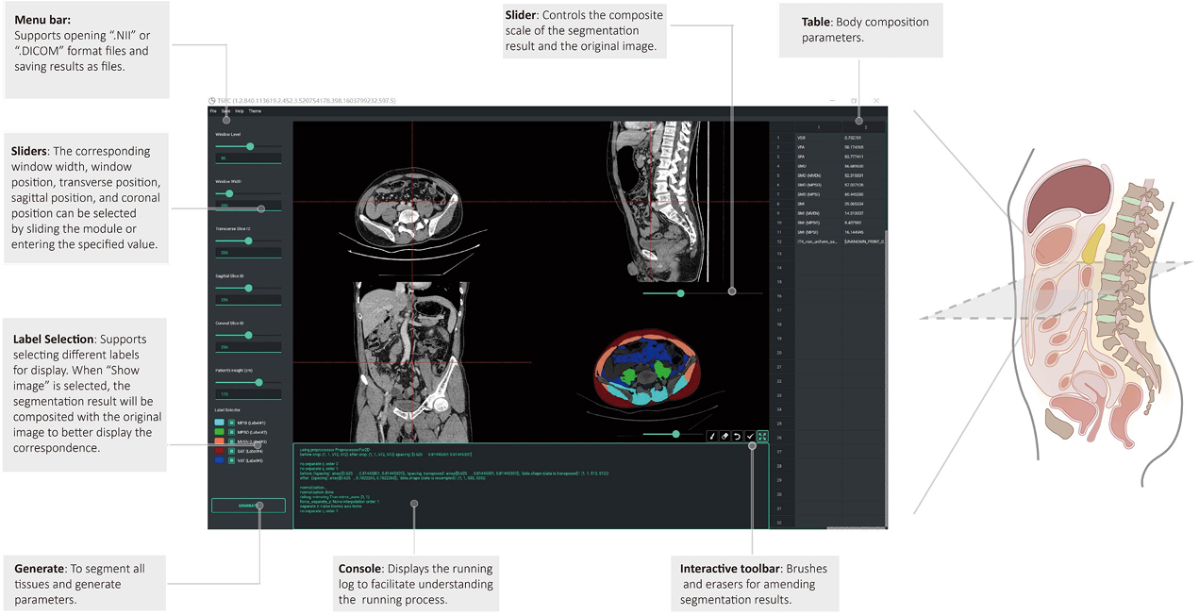Select the brush tool in segmentation toolbar
Screen dimensions: 1199x615
tap(713, 437)
